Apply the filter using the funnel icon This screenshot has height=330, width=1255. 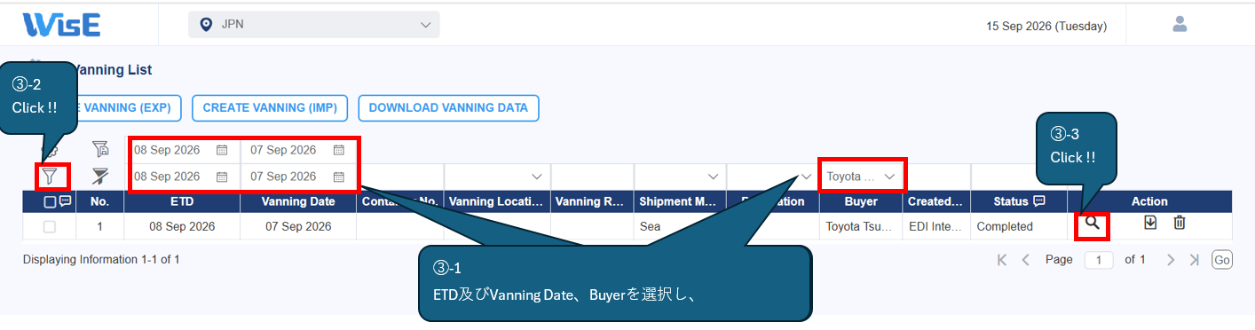(49, 177)
